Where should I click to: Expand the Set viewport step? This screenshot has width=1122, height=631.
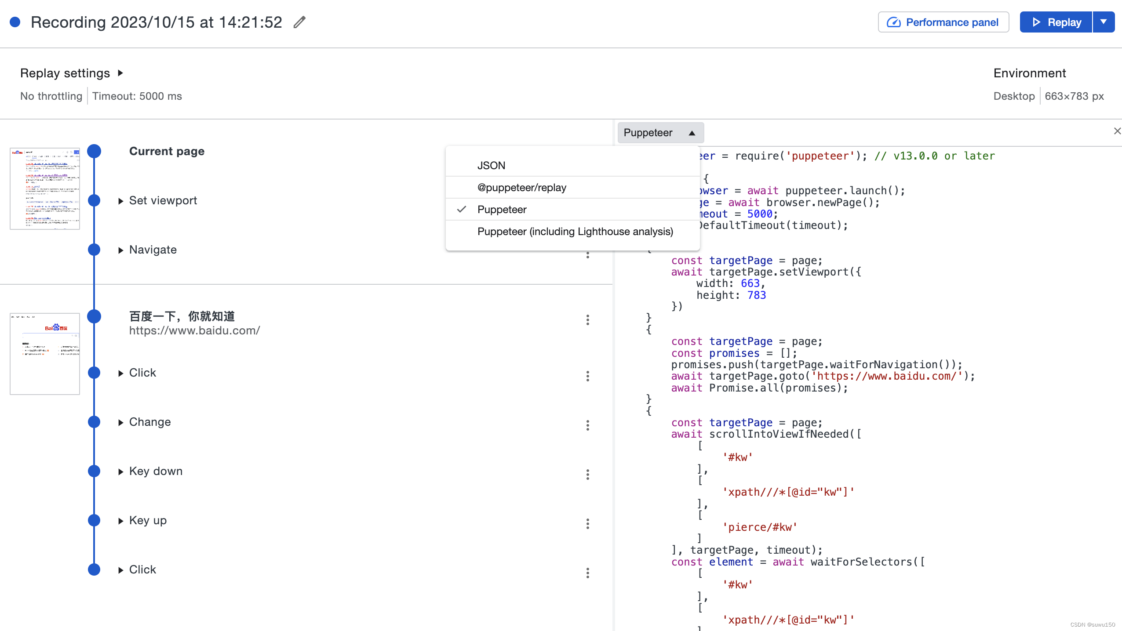click(x=121, y=201)
